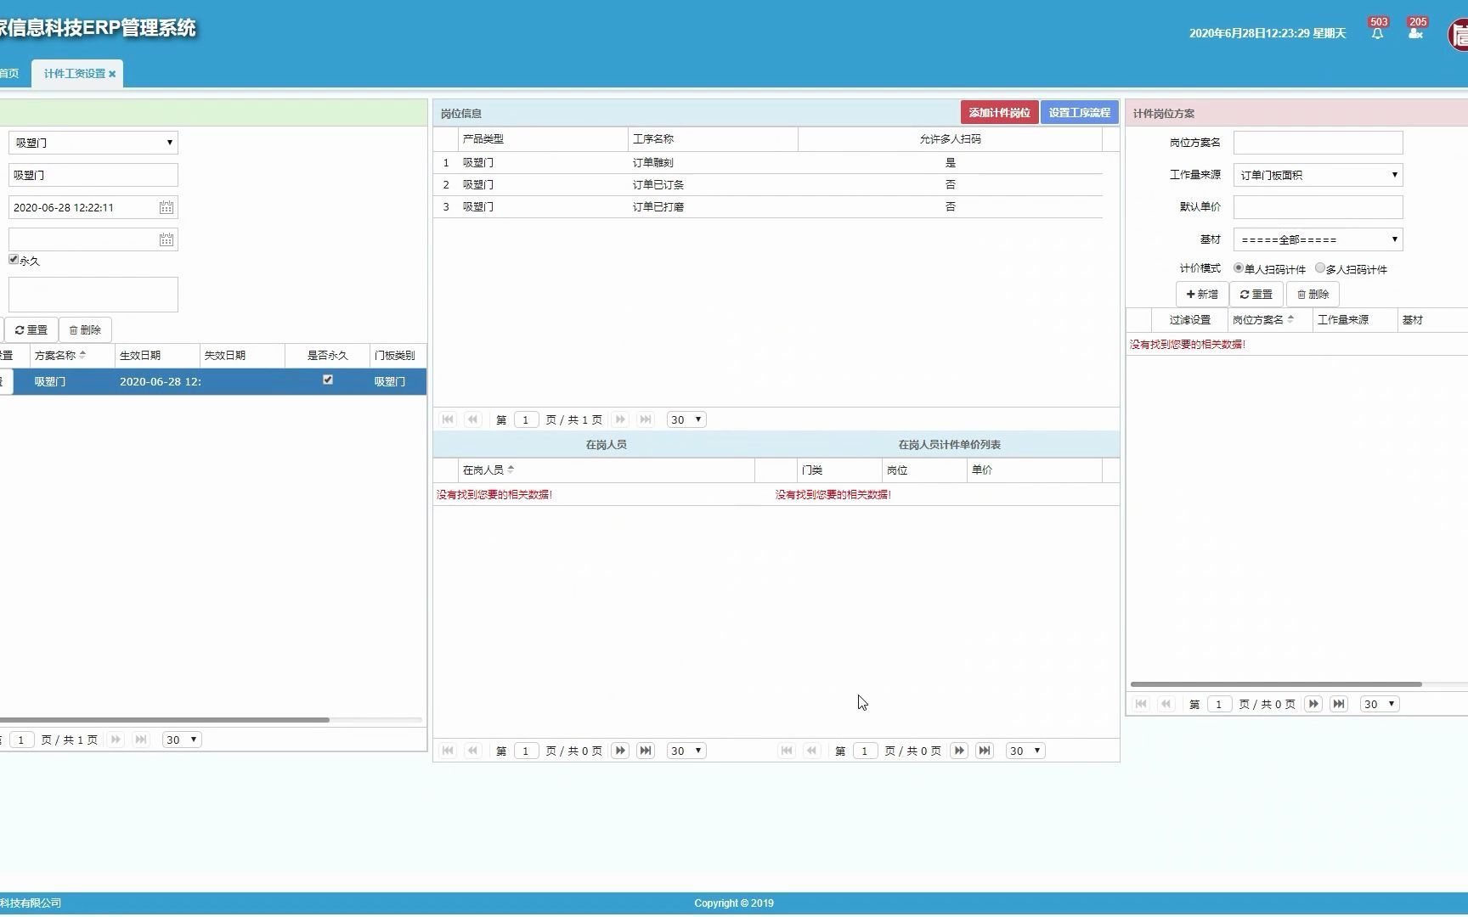Focus the 岗位方案名 input field
Viewport: 1468px width, 917px height.
pos(1318,143)
